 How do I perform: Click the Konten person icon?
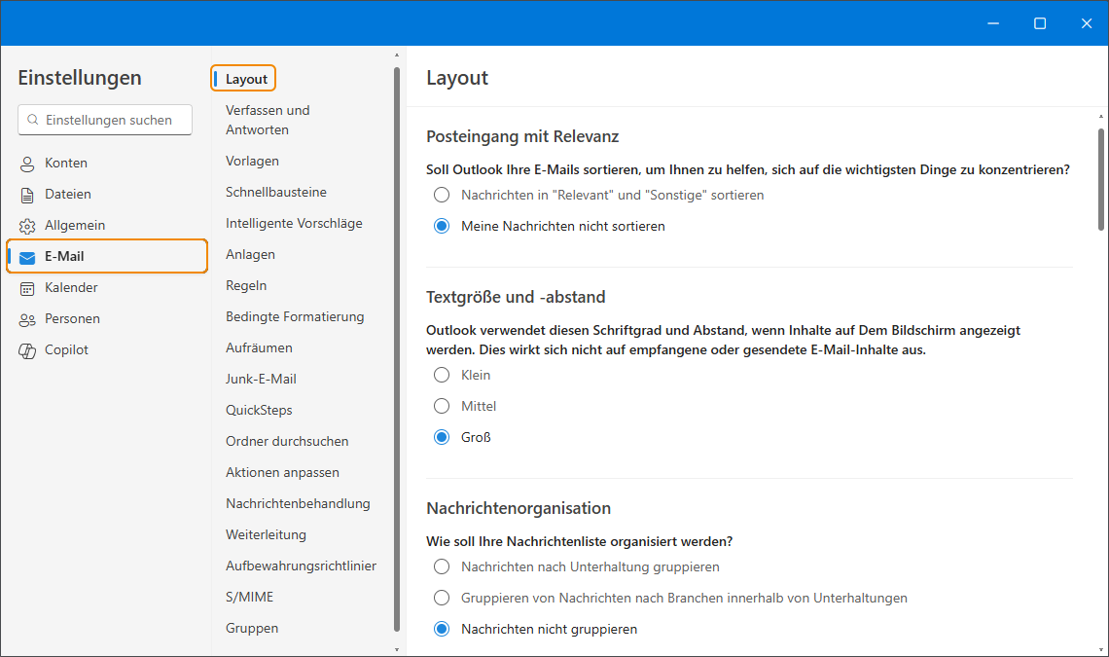(x=27, y=164)
